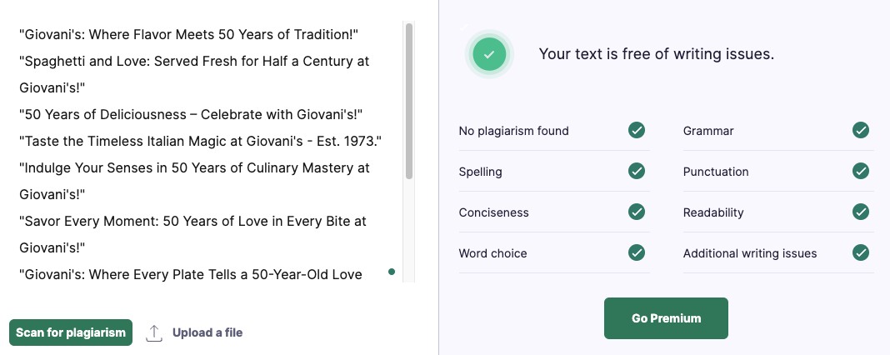Click Scan for plagiarism button
The height and width of the screenshot is (355, 890).
tap(71, 332)
